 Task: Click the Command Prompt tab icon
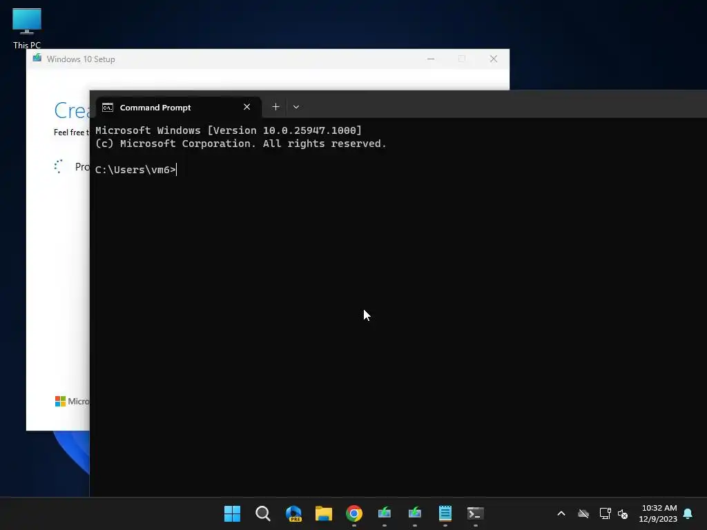pyautogui.click(x=107, y=107)
